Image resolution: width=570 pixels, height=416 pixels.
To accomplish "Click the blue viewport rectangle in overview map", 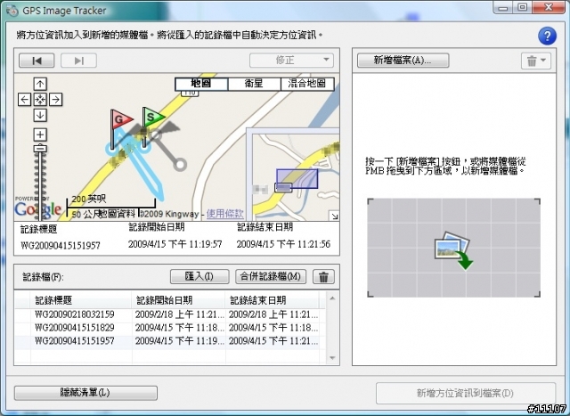I will point(297,178).
